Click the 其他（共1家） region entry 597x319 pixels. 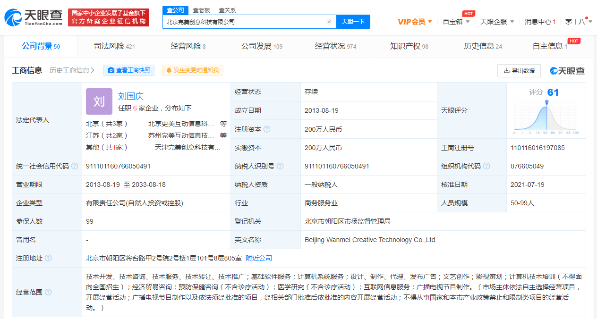(x=107, y=147)
